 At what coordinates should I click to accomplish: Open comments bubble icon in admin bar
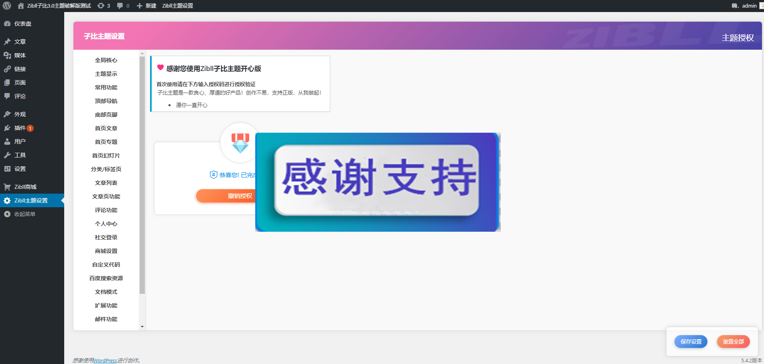(x=120, y=6)
